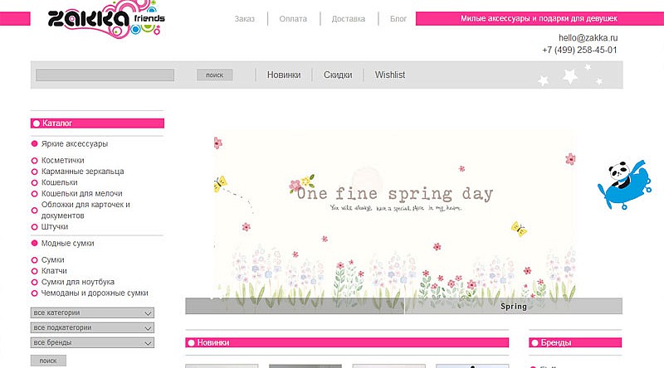Viewport: 664px width, 368px height.
Task: Open the все подкатегории dropdown
Action: click(92, 327)
